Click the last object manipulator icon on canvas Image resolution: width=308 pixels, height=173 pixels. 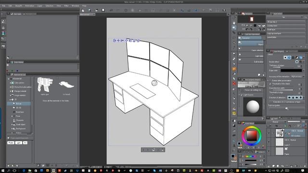pyautogui.click(x=138, y=40)
